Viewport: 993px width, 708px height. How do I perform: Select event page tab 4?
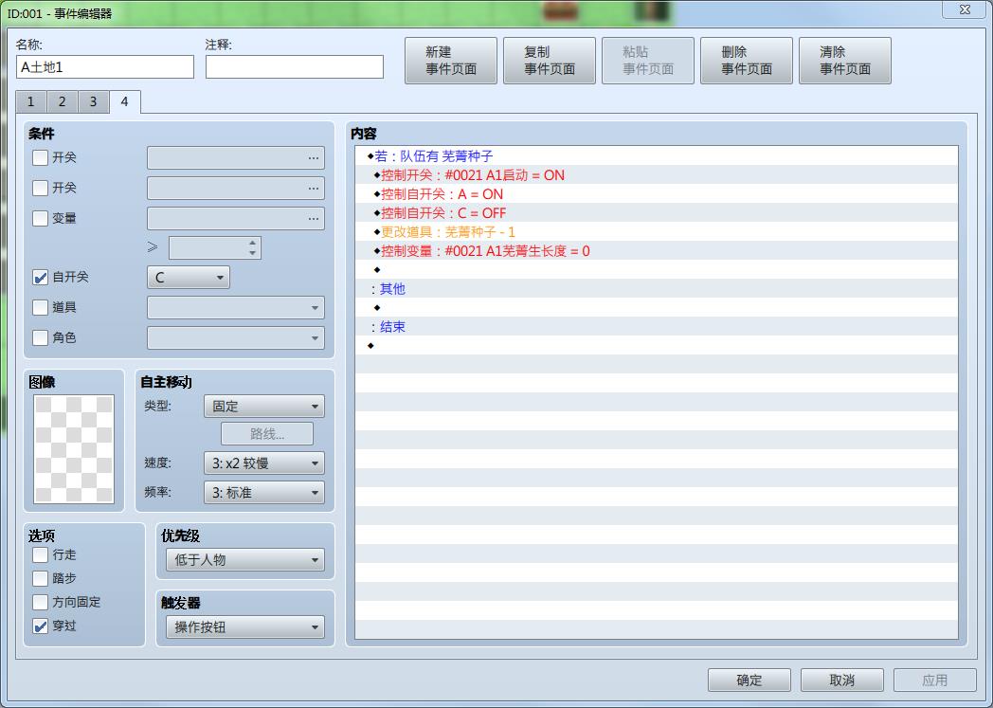pos(125,102)
